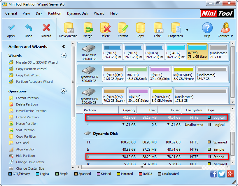Choose the Merge toolbar icon
The width and height of the screenshot is (238, 186).
[88, 28]
